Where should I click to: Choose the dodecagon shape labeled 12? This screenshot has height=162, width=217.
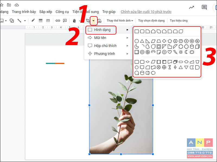(x=197, y=41)
